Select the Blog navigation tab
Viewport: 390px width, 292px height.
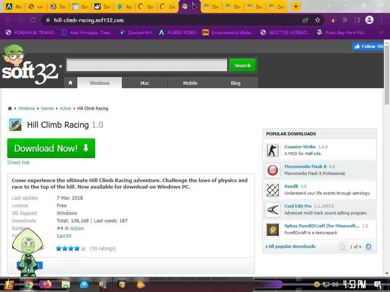point(235,83)
